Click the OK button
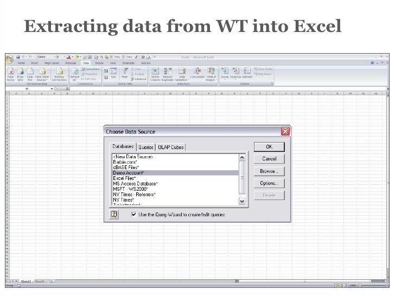Viewport: 395px width, 296px height. [269, 147]
